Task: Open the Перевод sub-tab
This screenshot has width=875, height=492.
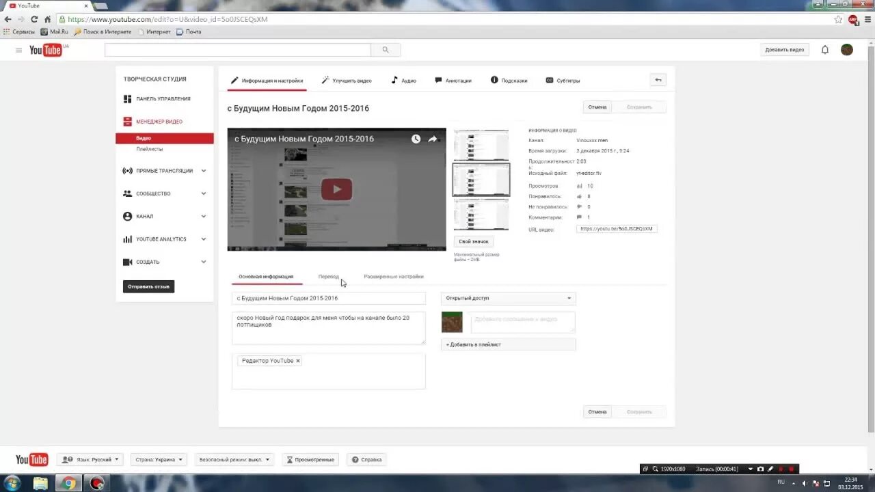Action: click(328, 277)
